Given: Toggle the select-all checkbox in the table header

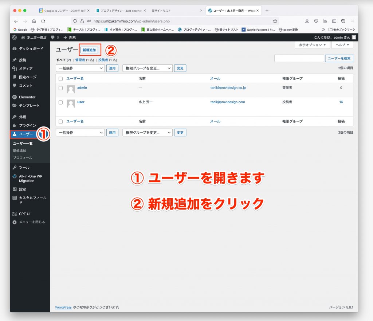Looking at the screenshot, I should click(61, 79).
